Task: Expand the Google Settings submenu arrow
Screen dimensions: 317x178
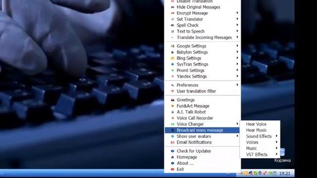Action: pyautogui.click(x=237, y=46)
